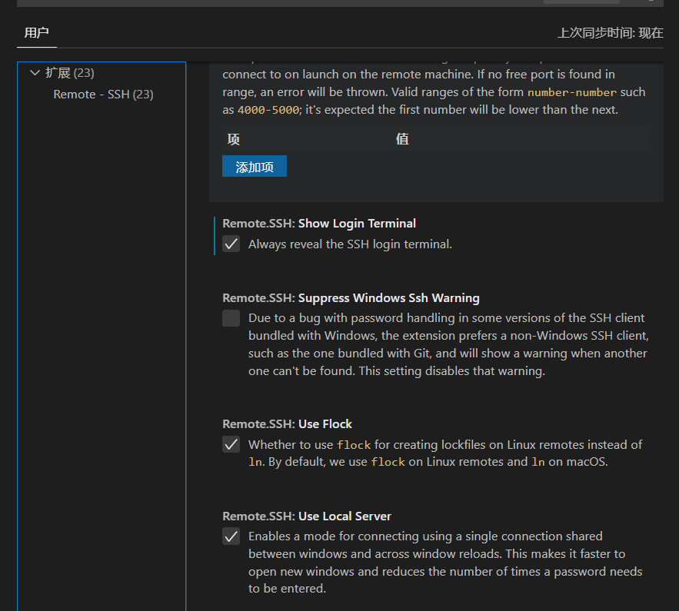Click the 上次同步时间: 现在 sync status text
The height and width of the screenshot is (611, 679).
point(610,33)
